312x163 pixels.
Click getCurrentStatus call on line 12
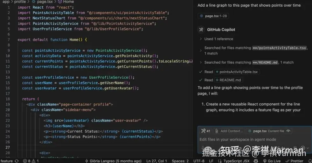(135, 67)
